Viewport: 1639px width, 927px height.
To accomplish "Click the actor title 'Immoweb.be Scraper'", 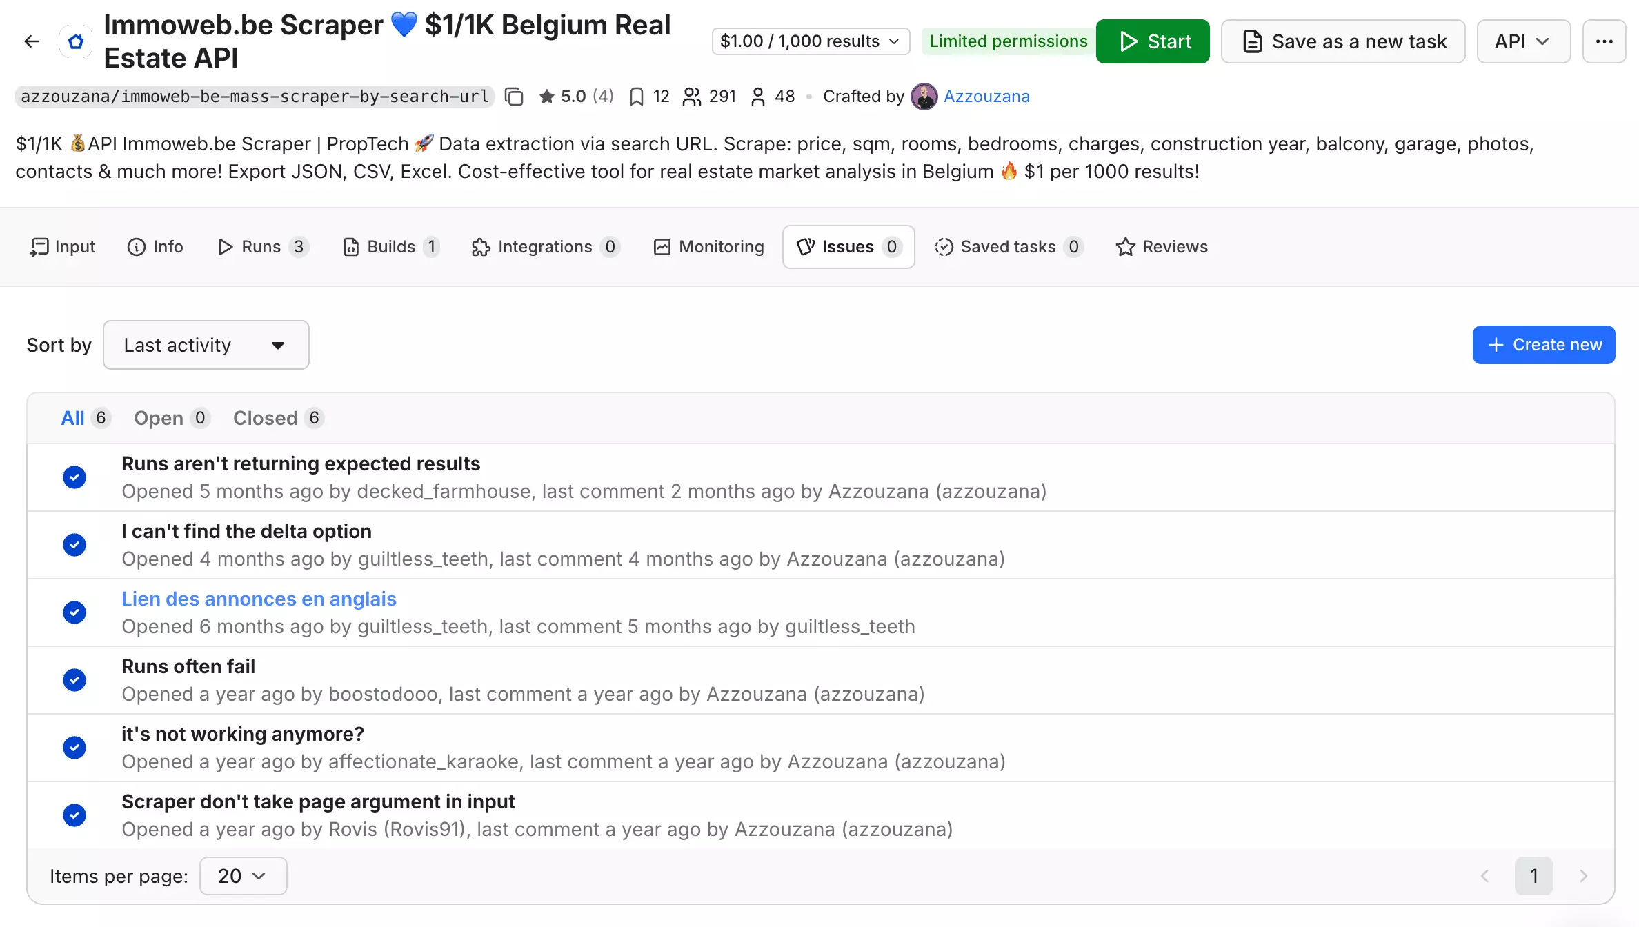I will 387,41.
